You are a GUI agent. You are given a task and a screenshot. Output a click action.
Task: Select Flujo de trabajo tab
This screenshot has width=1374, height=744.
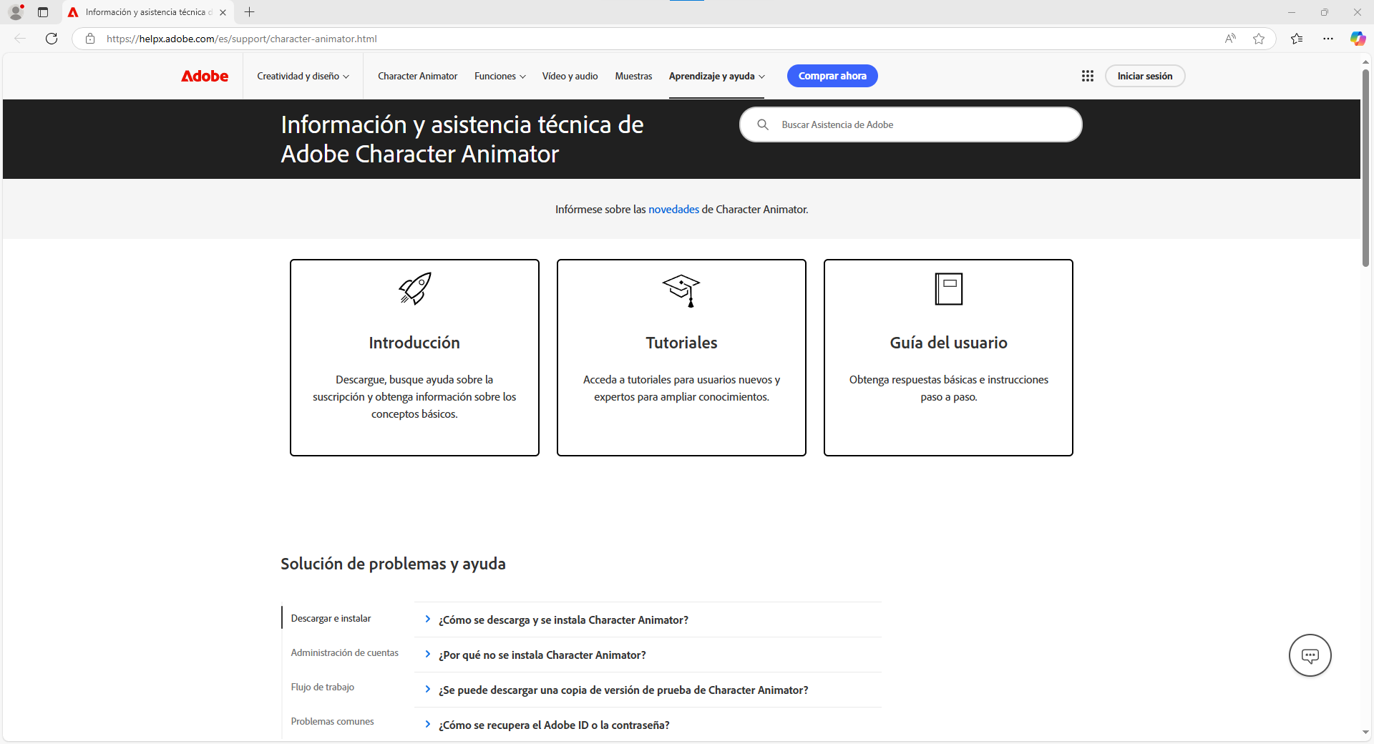point(323,687)
